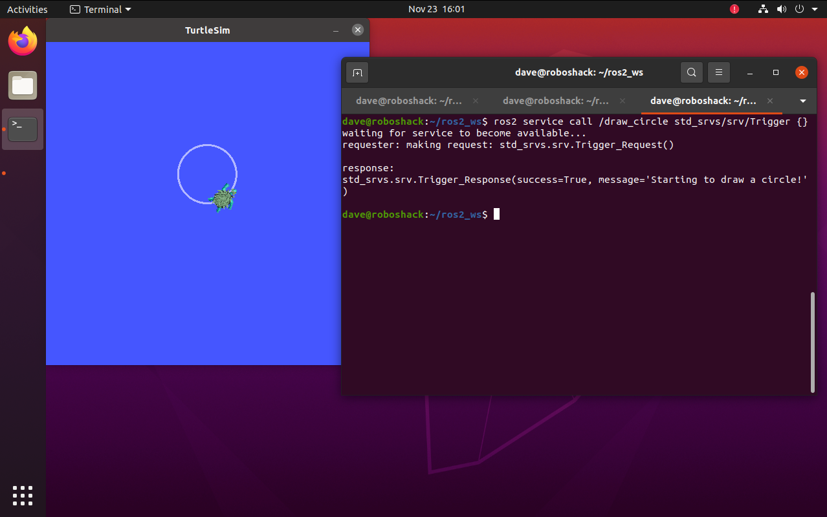Click the turtle in TurtleSim canvas

tap(223, 198)
